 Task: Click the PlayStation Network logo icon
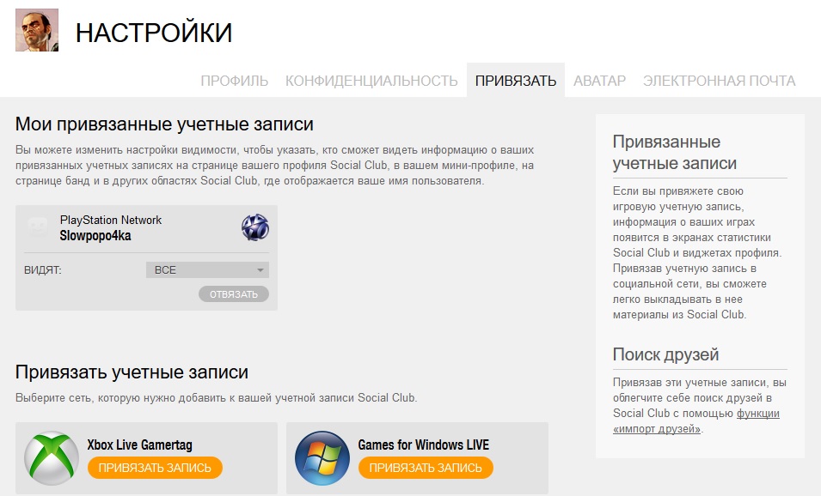pyautogui.click(x=255, y=227)
